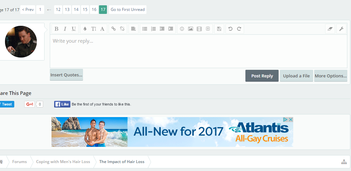
Task: Toggle the ordered numbered list
Action: 153,29
